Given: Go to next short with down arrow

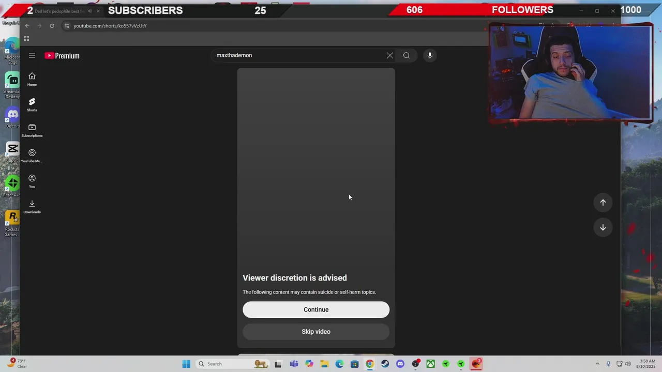Looking at the screenshot, I should [603, 227].
